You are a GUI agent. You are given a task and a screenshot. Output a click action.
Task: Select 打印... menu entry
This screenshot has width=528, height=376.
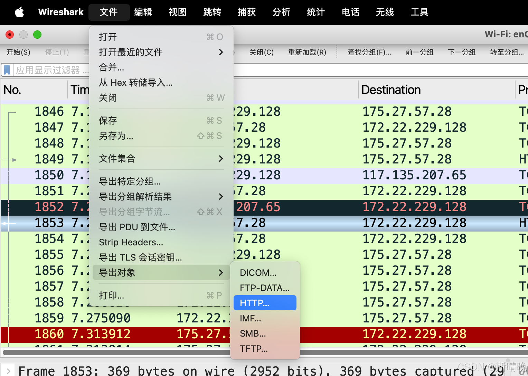click(x=161, y=295)
